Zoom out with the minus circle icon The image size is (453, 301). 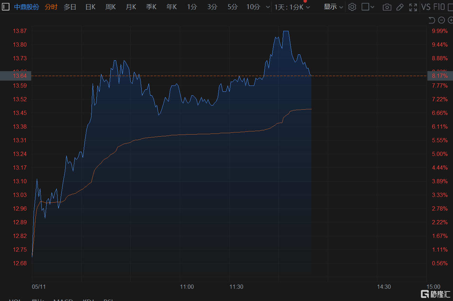[441, 20]
